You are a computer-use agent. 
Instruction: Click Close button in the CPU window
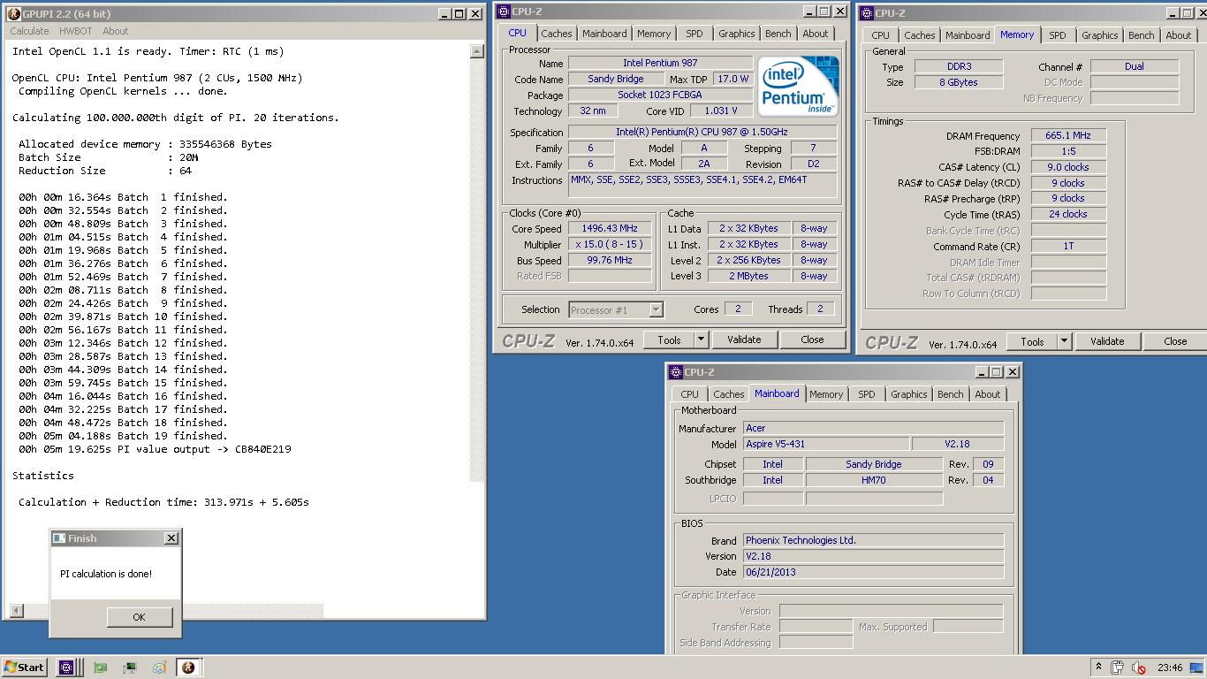pos(812,339)
